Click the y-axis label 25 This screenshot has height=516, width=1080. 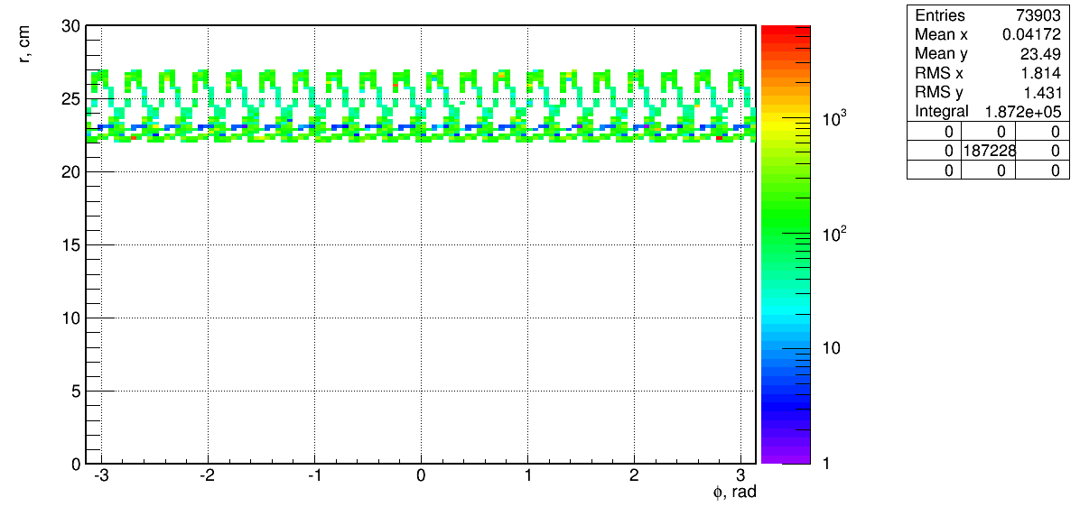pyautogui.click(x=72, y=99)
